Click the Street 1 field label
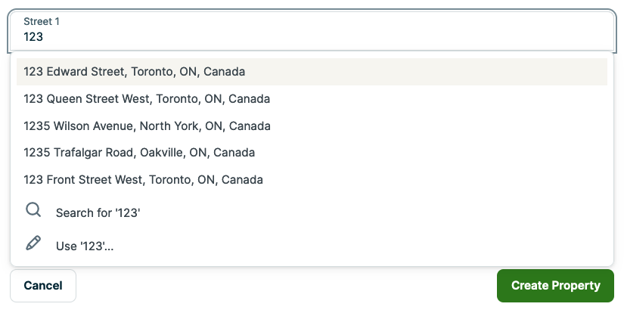 (x=42, y=22)
